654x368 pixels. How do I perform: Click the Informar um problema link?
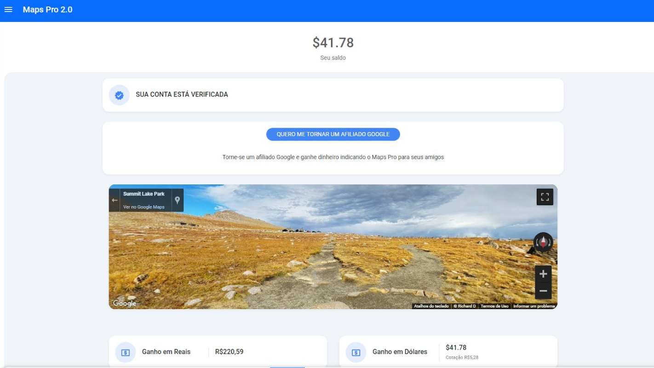(534, 306)
